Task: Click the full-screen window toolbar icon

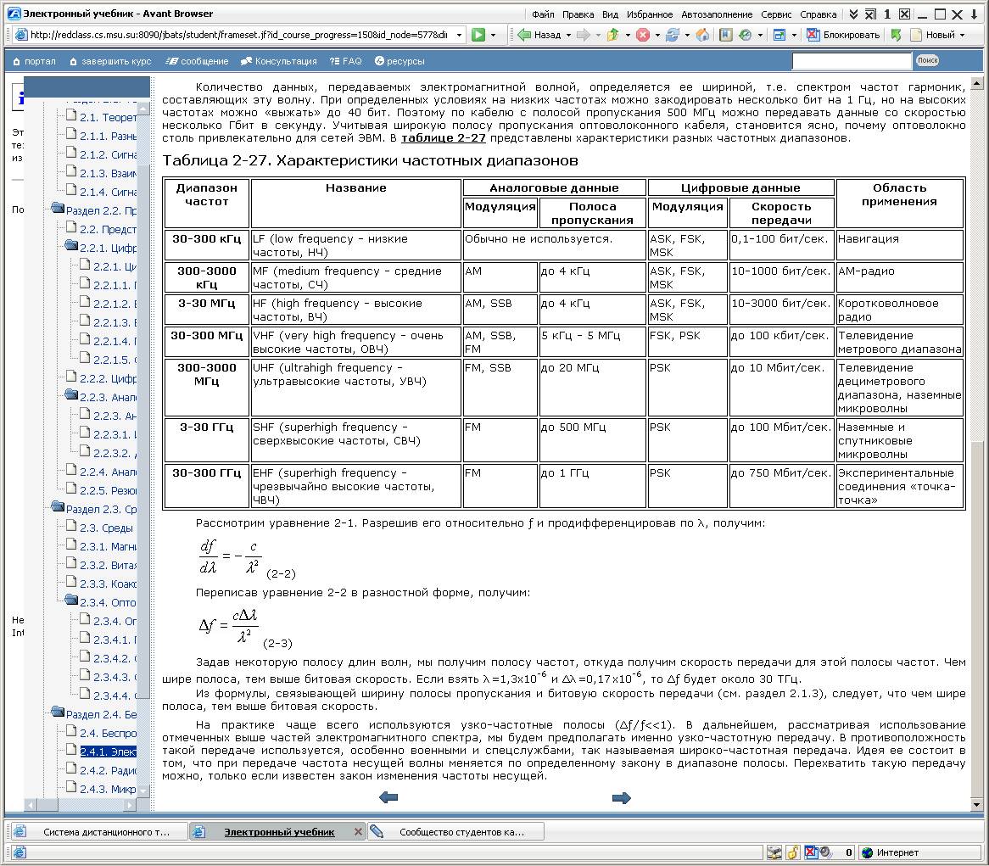Action: (779, 35)
